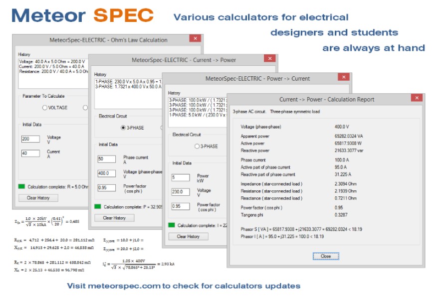
Task: Click Clear History in Ohm's Law window
Action: pyautogui.click(x=38, y=198)
